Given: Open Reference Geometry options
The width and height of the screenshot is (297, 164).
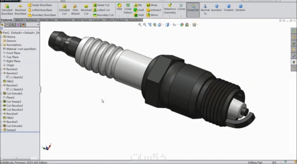Looking at the screenshot, I should 170,9.
